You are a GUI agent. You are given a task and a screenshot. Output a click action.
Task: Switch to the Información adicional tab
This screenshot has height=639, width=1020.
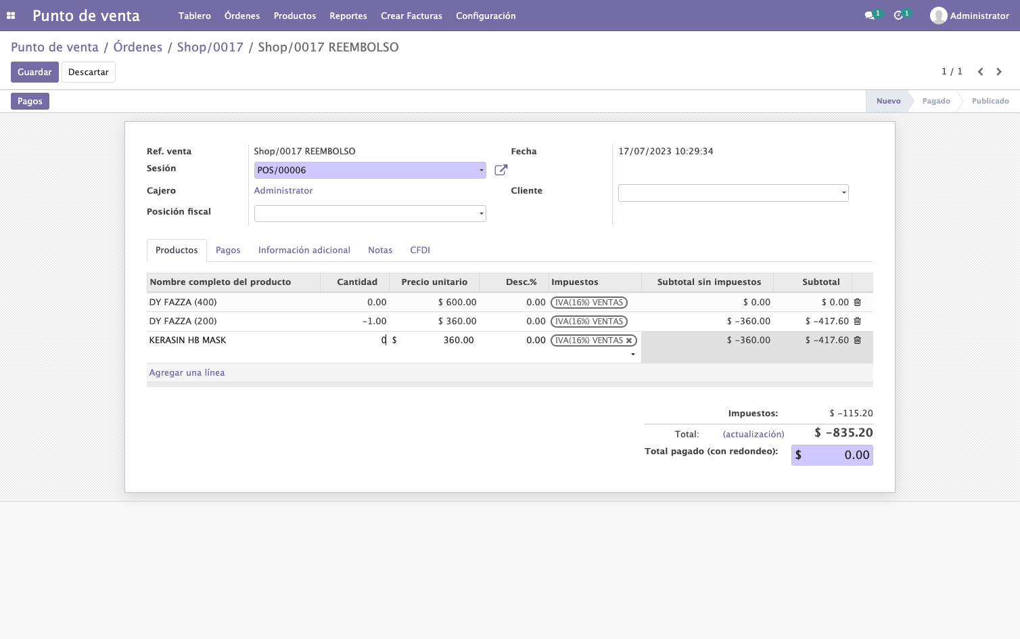(x=304, y=250)
